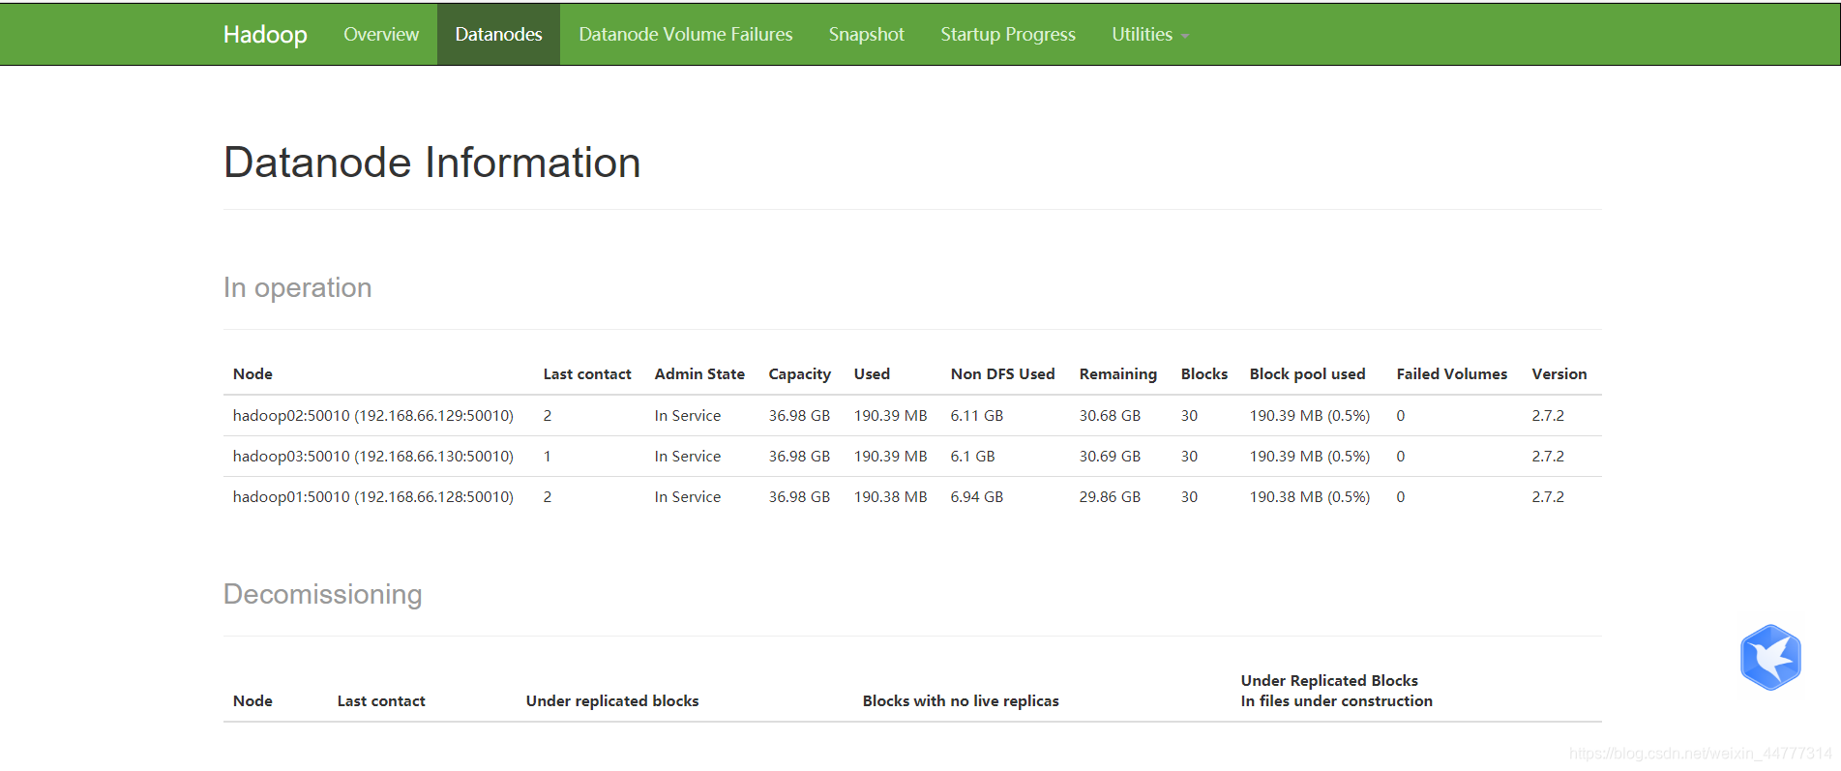
Task: Click the Datanode Information heading
Action: 432,163
